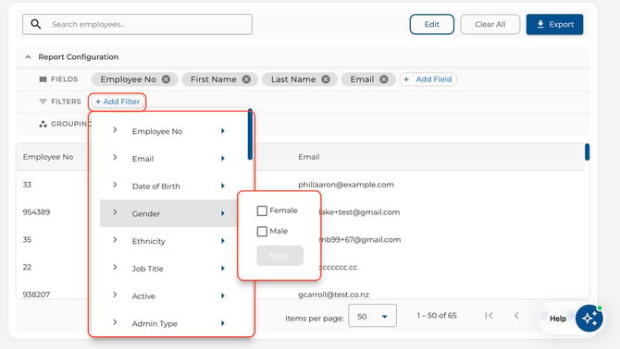Go to previous page arrow
Screen dimensions: 620x349
tap(516, 316)
